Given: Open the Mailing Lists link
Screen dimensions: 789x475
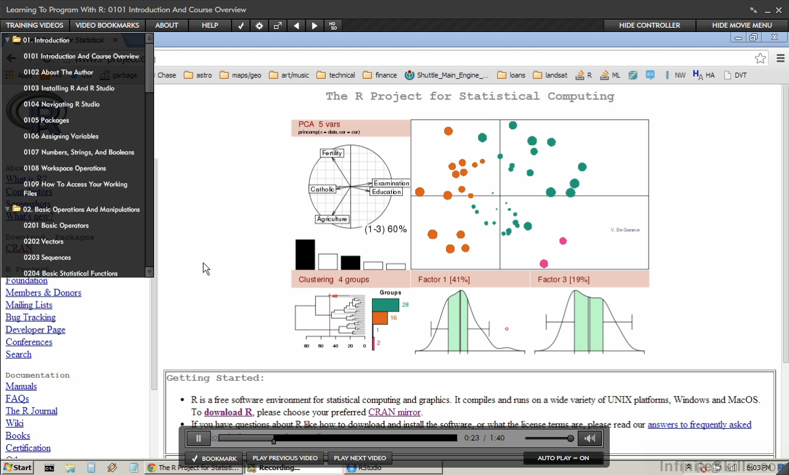Looking at the screenshot, I should click(29, 305).
